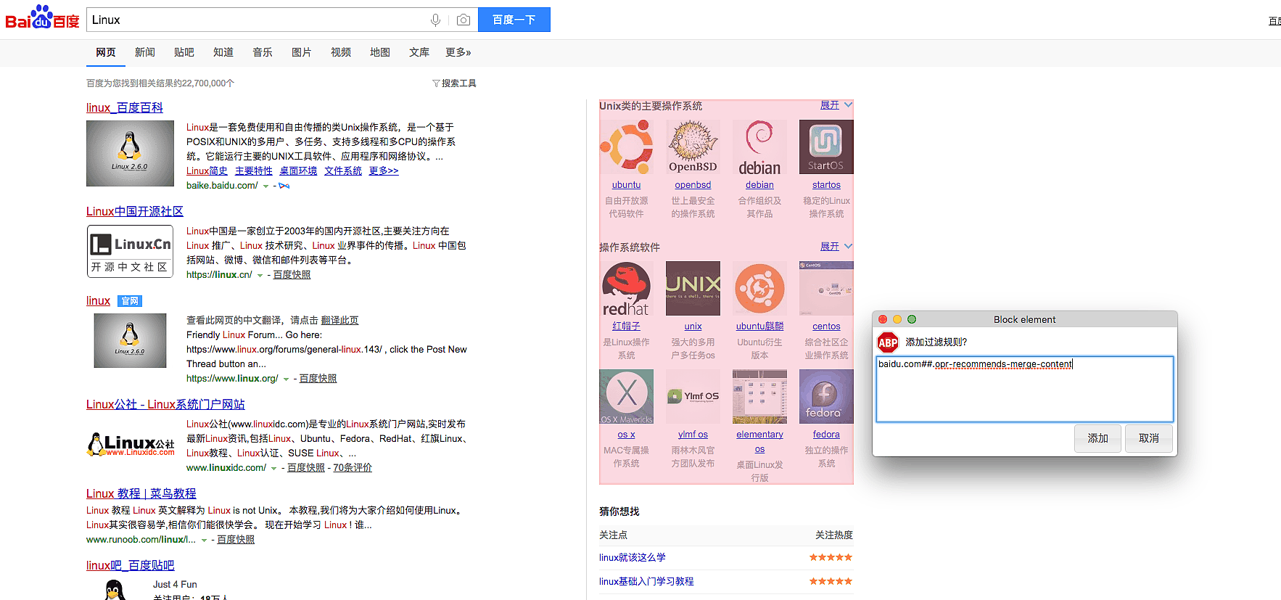The height and width of the screenshot is (600, 1281).
Task: Click the Ubuntu logo thumbnail
Action: 626,147
